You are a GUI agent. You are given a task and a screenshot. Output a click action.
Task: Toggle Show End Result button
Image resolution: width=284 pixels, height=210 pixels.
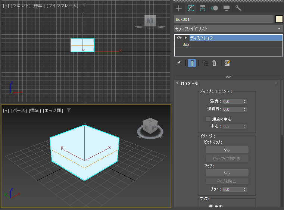pos(192,63)
